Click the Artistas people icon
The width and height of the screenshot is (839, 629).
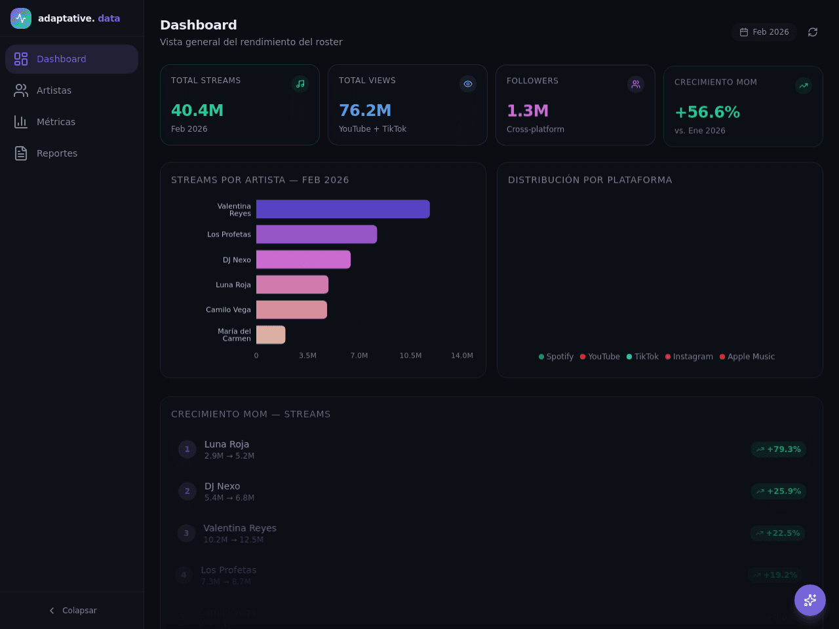tap(21, 90)
